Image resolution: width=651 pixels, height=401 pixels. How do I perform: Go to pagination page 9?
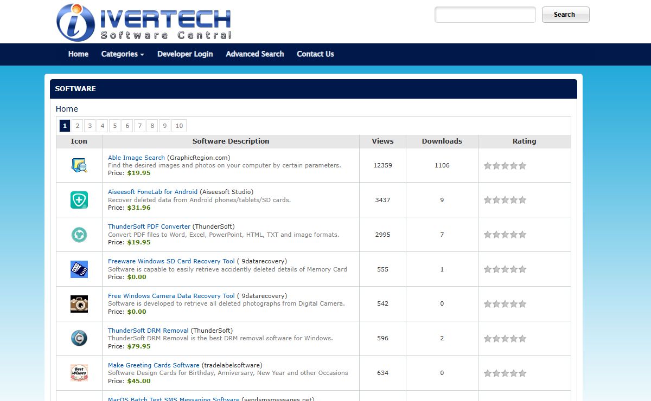[165, 126]
